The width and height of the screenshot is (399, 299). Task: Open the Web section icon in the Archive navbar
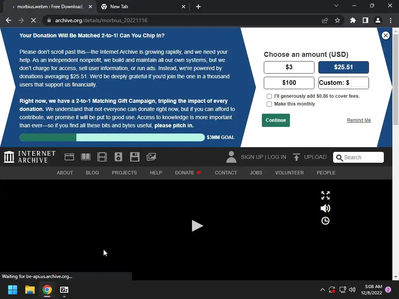pyautogui.click(x=69, y=157)
